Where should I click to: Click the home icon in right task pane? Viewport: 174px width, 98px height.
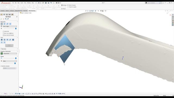173,15
